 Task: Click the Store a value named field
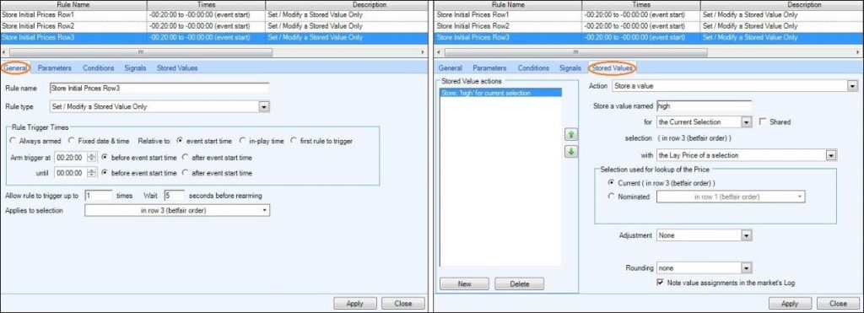704,105
